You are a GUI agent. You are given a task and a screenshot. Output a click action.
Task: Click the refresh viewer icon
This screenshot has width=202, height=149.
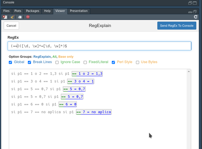[x=196, y=17]
